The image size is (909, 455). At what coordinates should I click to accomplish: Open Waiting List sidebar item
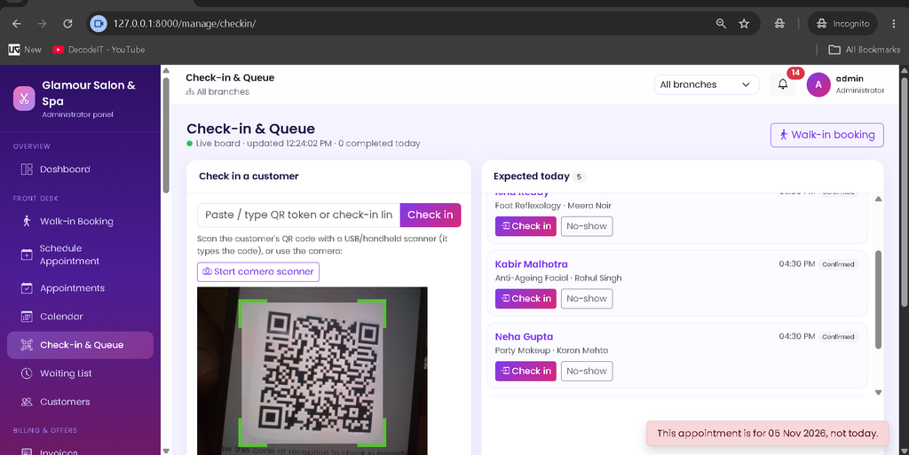[80, 373]
